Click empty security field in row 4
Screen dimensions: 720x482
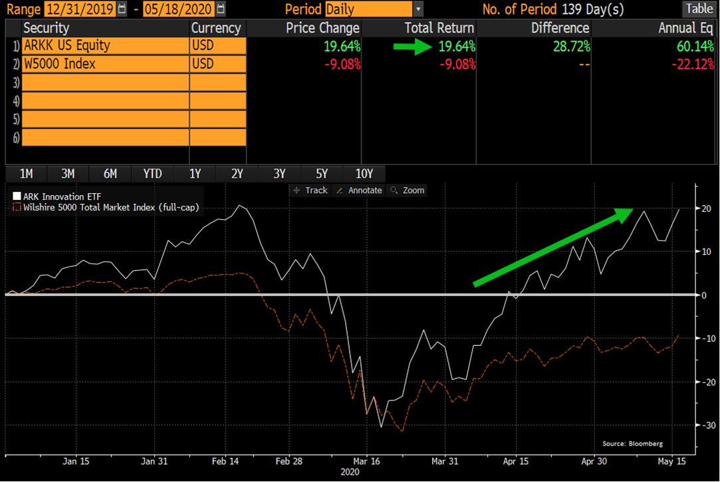(106, 101)
